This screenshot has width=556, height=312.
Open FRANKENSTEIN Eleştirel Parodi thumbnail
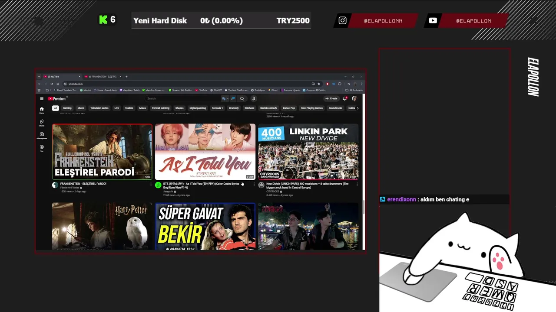tap(103, 152)
